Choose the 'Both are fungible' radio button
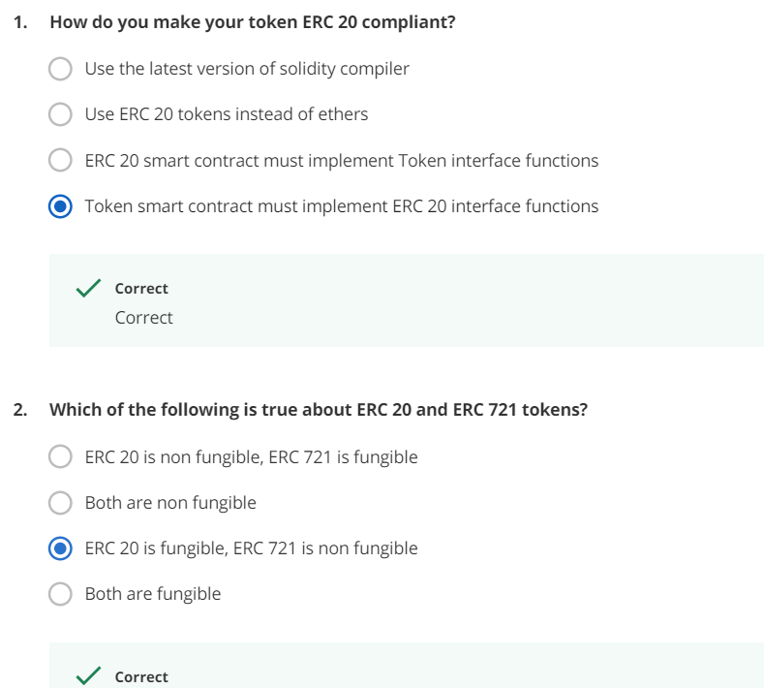The height and width of the screenshot is (688, 764). [60, 594]
